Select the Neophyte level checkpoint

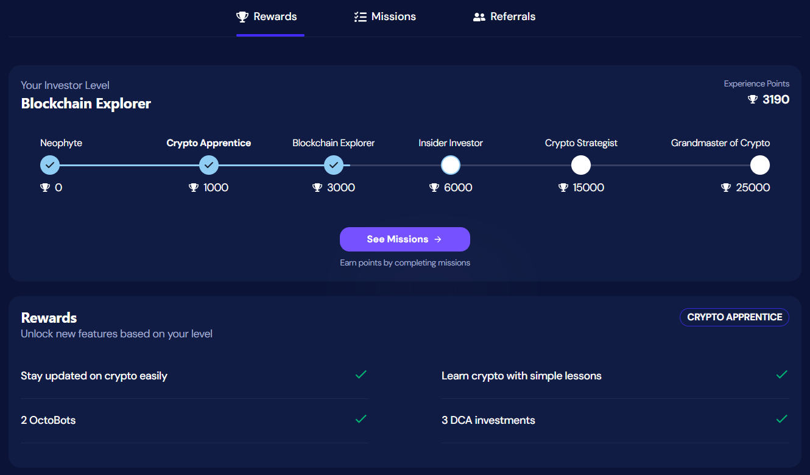click(x=50, y=165)
